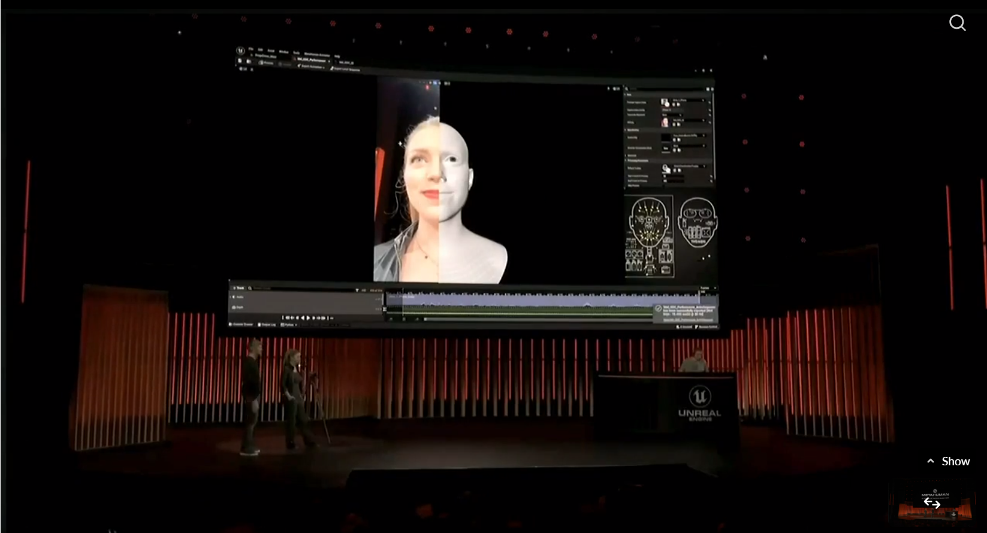Open the Footage Capture Data dropdown
The height and width of the screenshot is (533, 987).
pyautogui.click(x=702, y=100)
